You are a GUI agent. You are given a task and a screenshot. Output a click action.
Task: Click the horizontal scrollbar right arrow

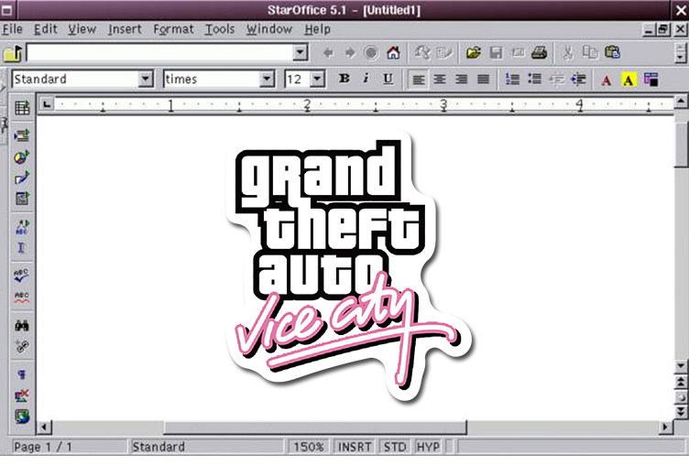(666, 427)
